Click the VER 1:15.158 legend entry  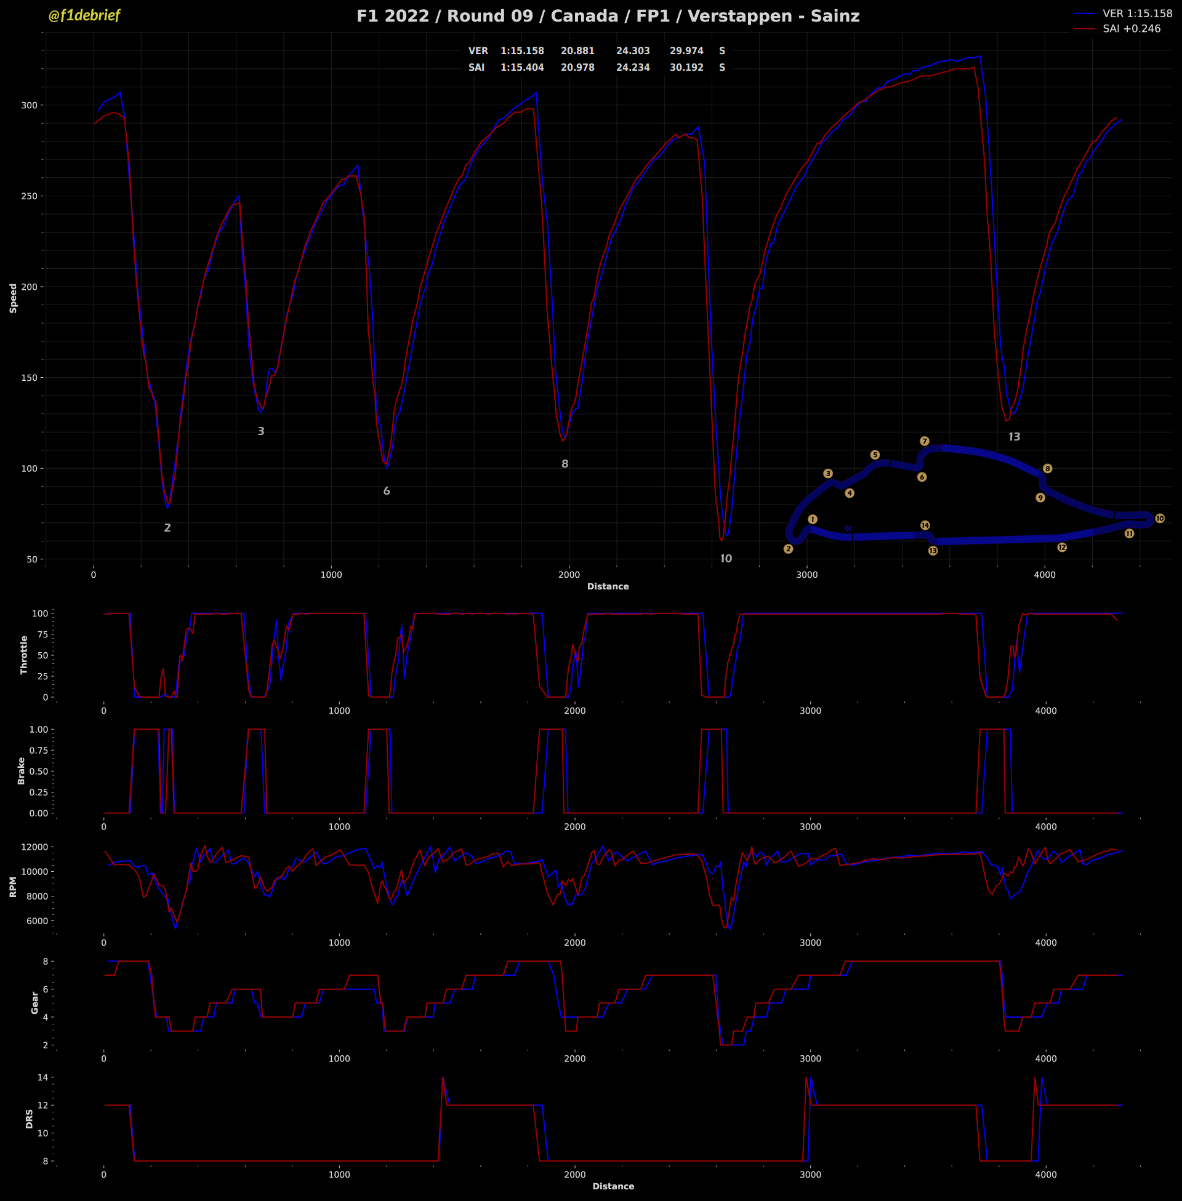1137,14
